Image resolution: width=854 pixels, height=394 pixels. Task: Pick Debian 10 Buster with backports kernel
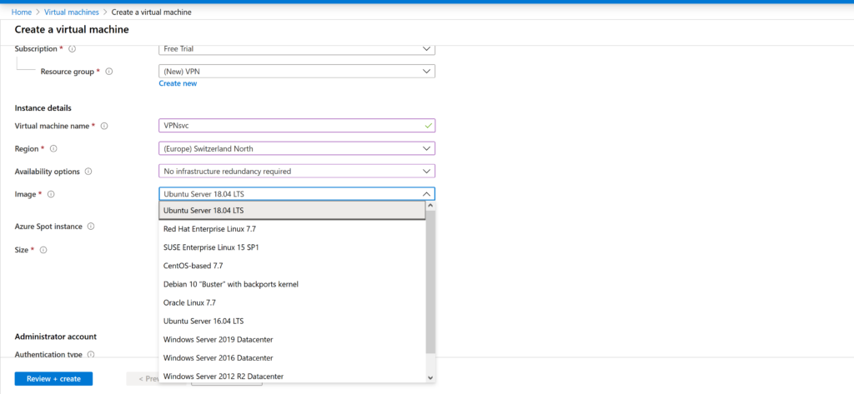coord(231,284)
